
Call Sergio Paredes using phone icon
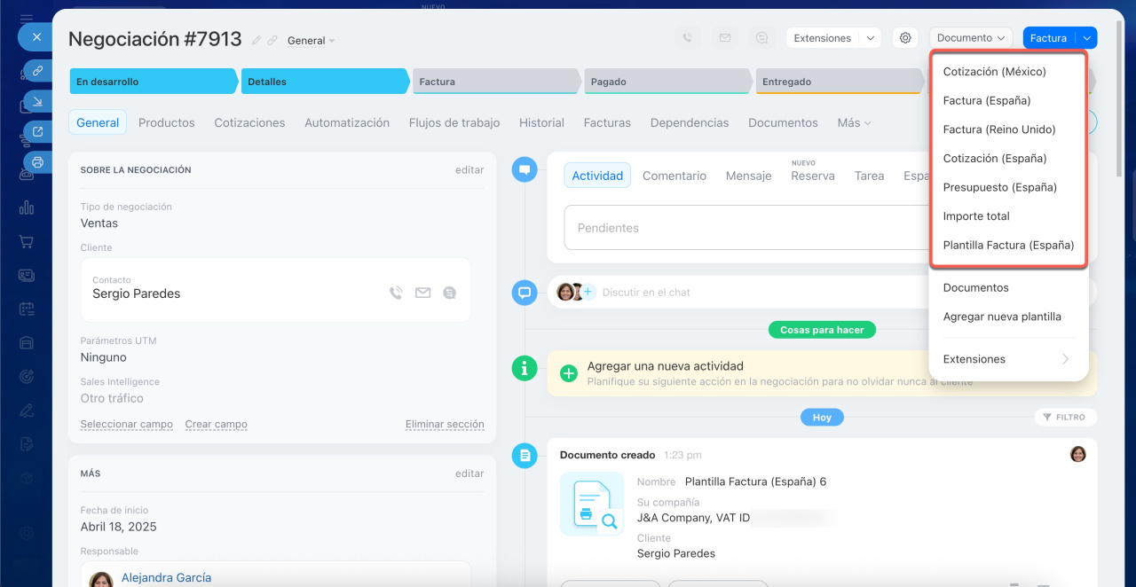coord(396,293)
